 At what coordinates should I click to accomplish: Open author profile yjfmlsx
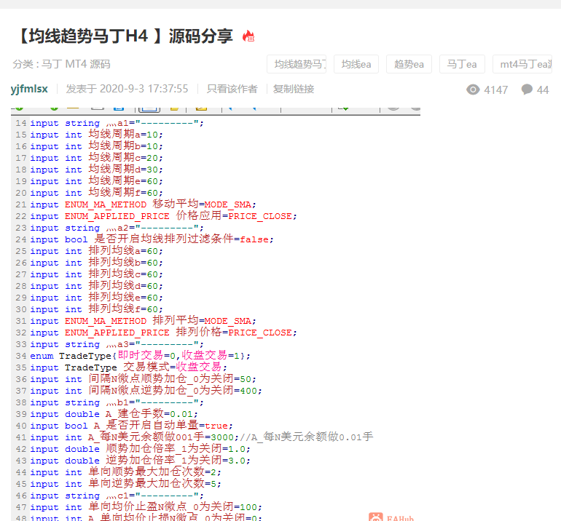(29, 89)
